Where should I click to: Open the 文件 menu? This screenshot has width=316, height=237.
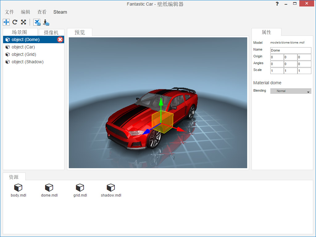[x=10, y=12]
